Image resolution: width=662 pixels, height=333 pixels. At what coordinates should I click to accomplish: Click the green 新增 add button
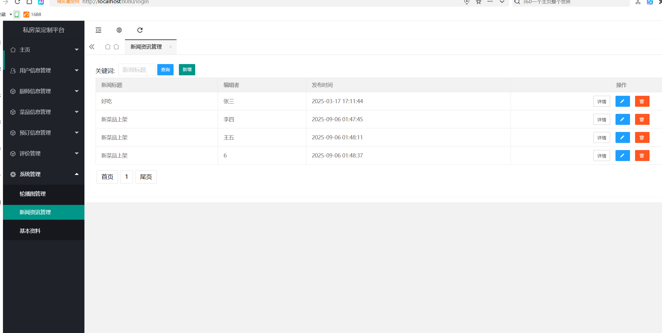[x=187, y=70]
